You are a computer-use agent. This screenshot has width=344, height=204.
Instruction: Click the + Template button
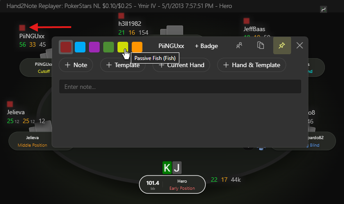click(x=123, y=65)
